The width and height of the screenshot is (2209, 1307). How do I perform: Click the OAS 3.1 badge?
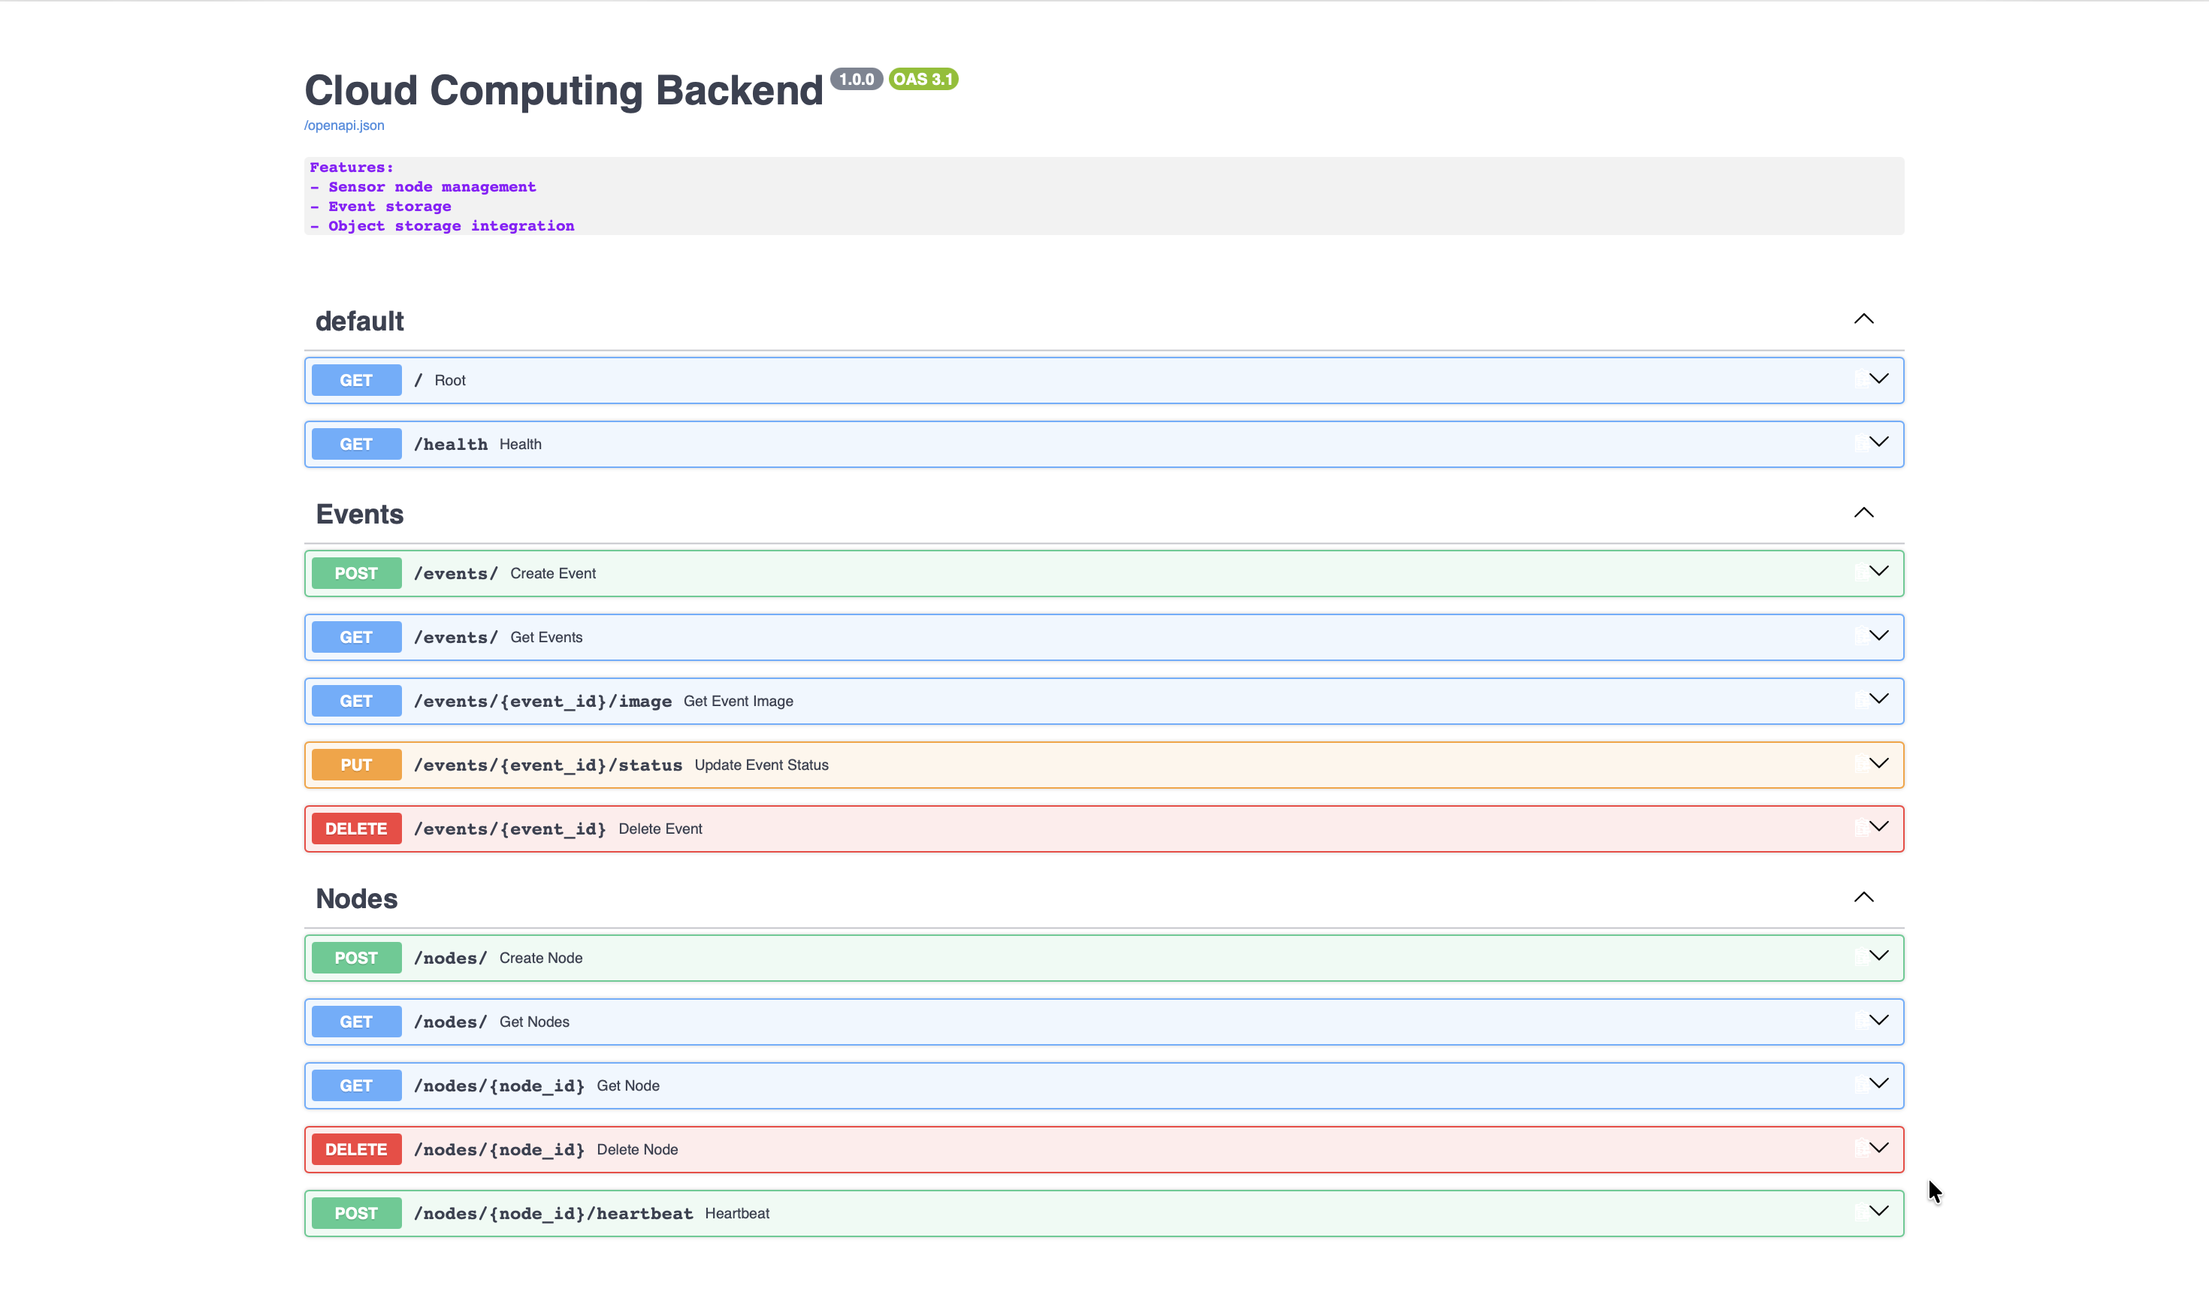click(x=923, y=80)
